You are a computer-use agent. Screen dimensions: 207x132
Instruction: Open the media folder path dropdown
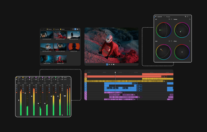(x=71, y=29)
